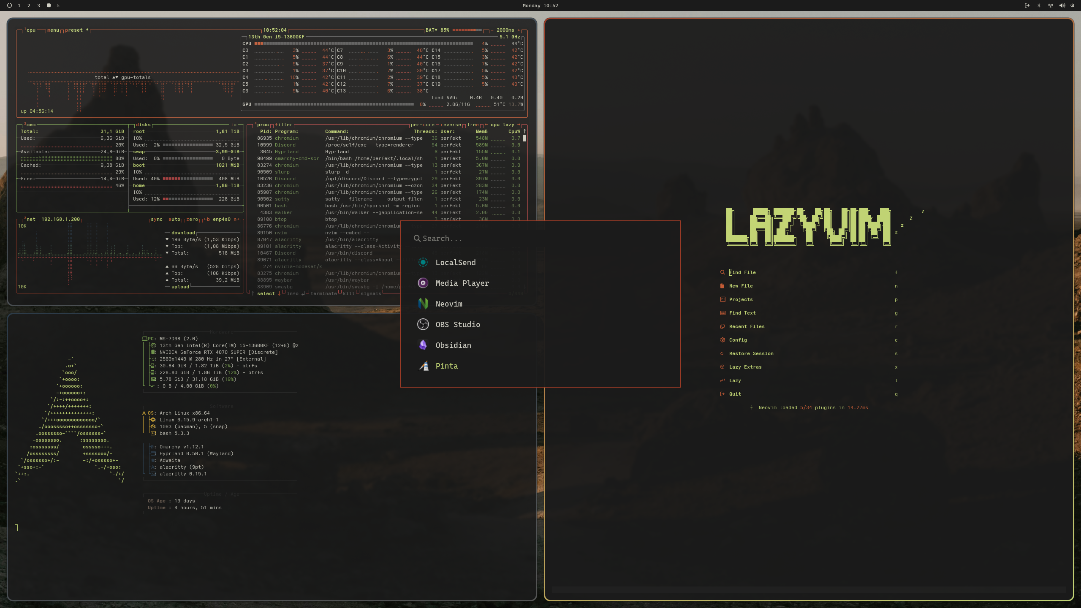Select process row 4383 walker
Image resolution: width=1081 pixels, height=608 pixels.
pyautogui.click(x=388, y=213)
